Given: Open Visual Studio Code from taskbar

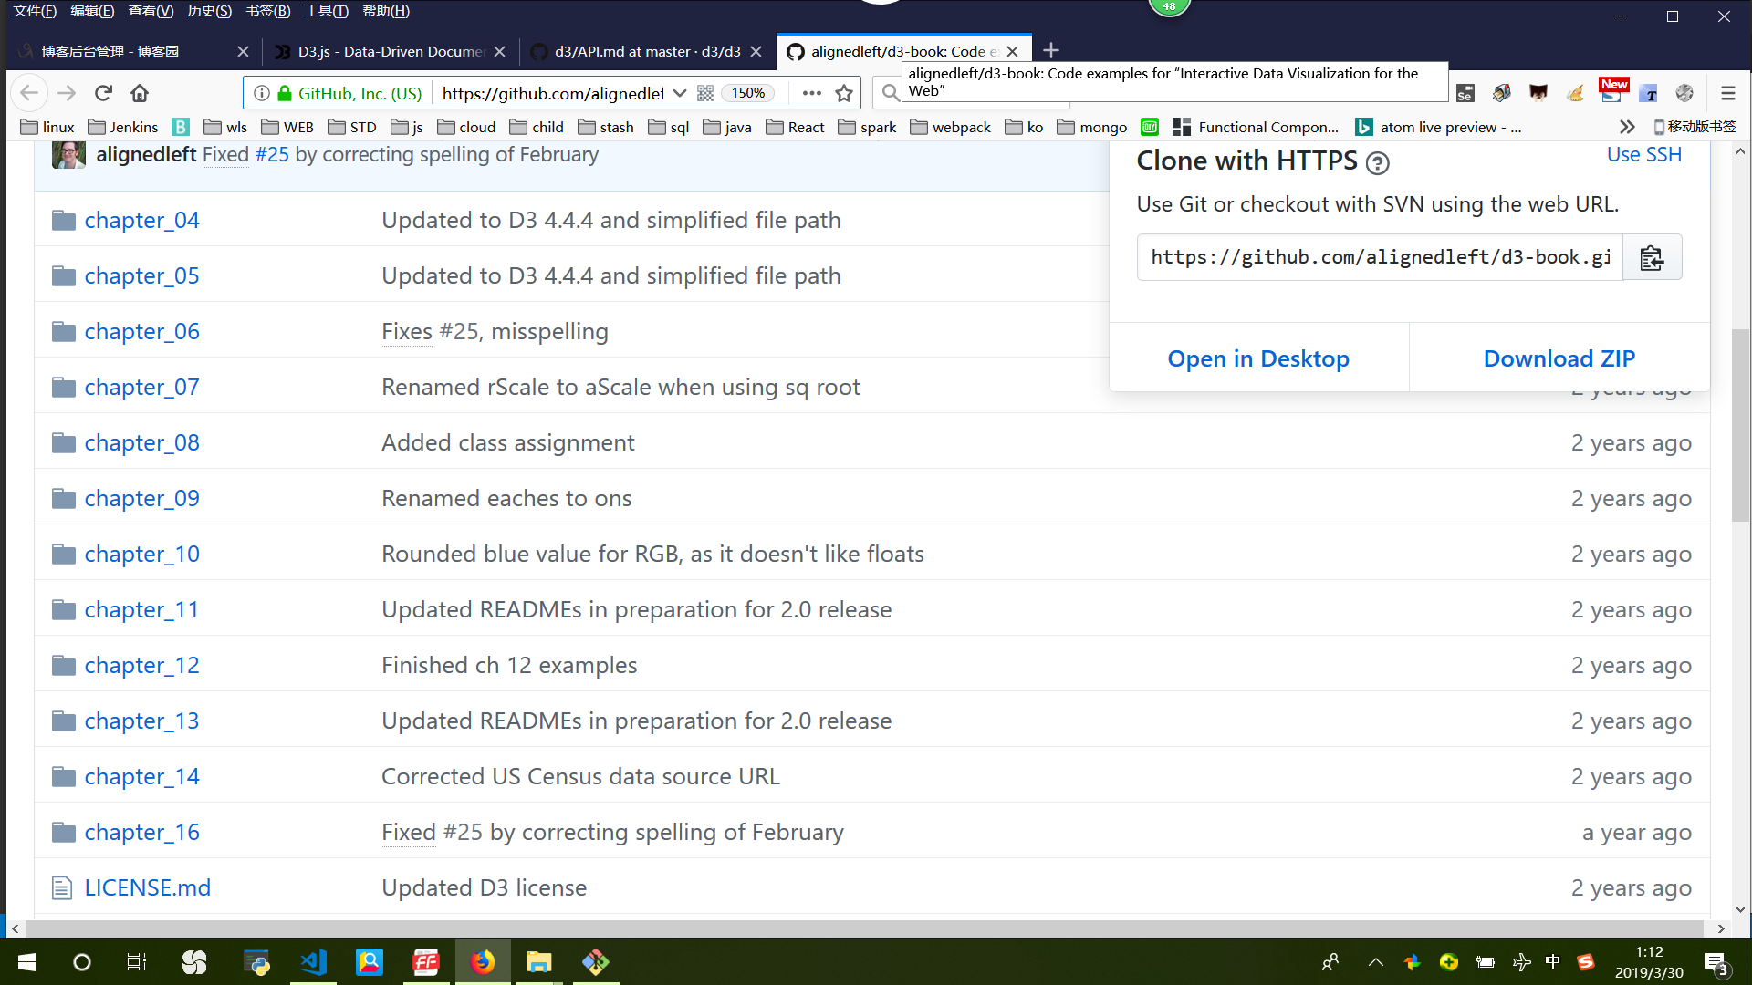Looking at the screenshot, I should 313,962.
